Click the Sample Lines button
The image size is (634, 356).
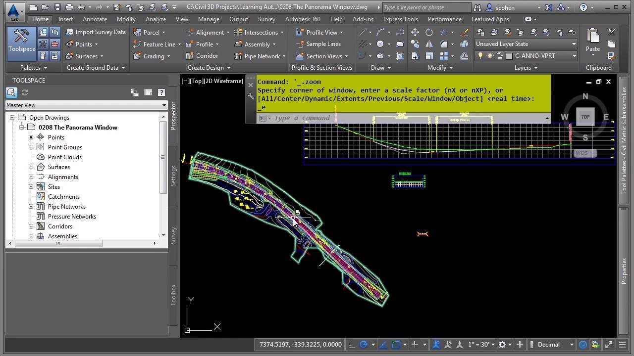tap(318, 44)
